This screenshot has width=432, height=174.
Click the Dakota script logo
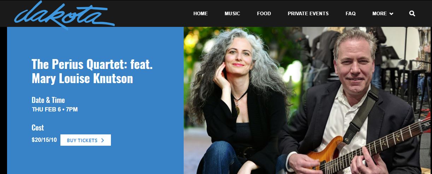pyautogui.click(x=64, y=14)
